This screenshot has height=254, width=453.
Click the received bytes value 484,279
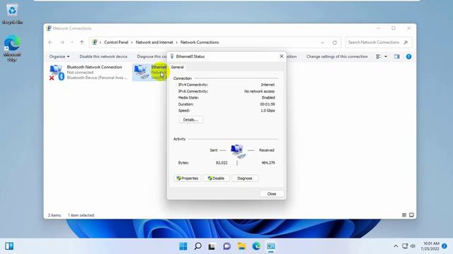(268, 163)
